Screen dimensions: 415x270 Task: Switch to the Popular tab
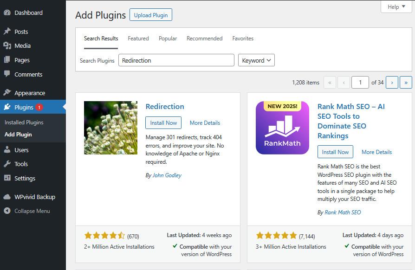pyautogui.click(x=168, y=39)
